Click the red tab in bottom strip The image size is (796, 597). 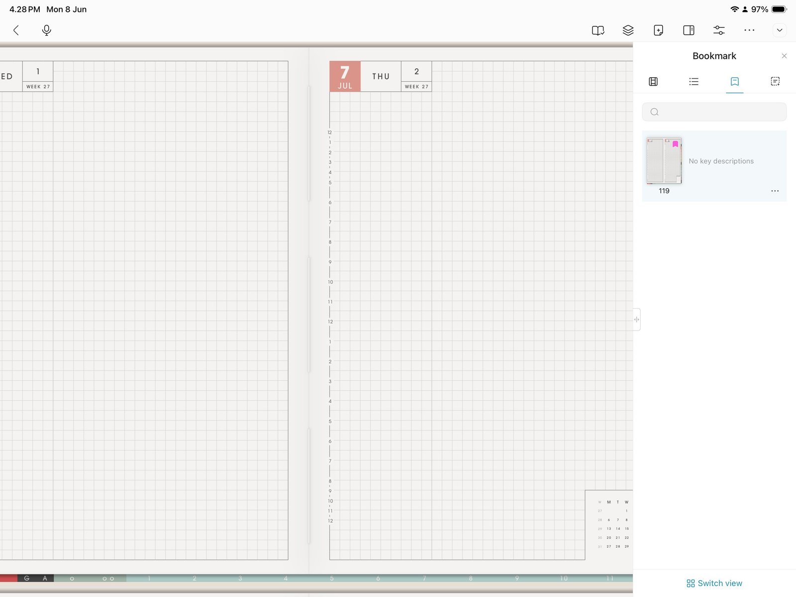pyautogui.click(x=8, y=578)
